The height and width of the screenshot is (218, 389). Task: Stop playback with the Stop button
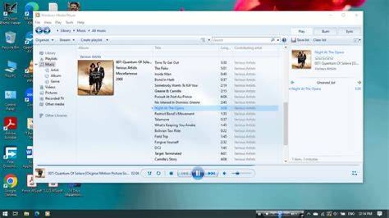pos(171,173)
